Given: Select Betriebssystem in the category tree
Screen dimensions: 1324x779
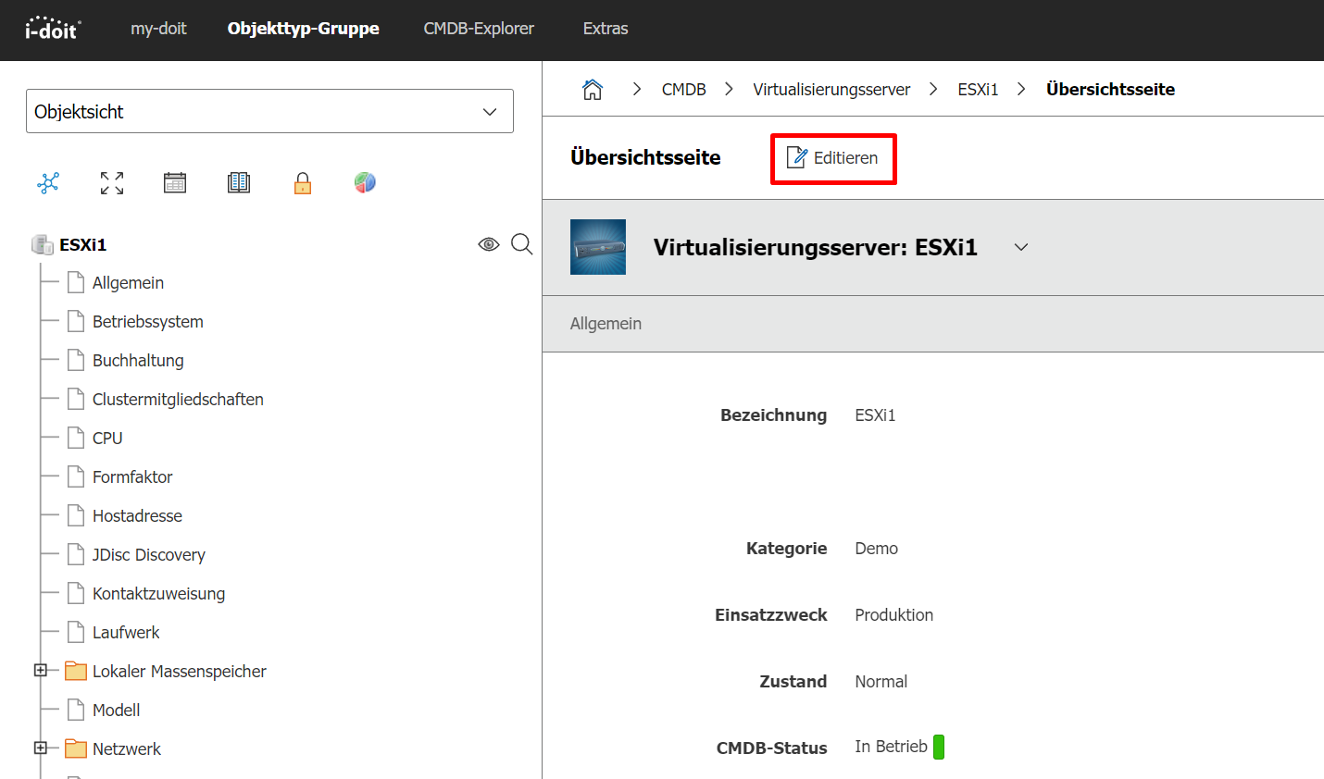Looking at the screenshot, I should 147,322.
